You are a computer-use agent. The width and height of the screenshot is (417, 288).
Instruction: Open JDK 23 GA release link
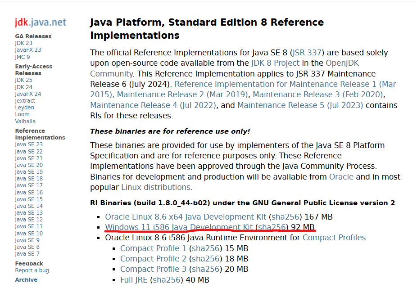[24, 43]
